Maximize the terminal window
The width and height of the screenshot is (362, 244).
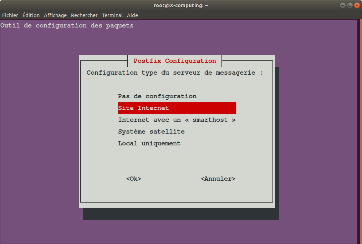coord(350,5)
